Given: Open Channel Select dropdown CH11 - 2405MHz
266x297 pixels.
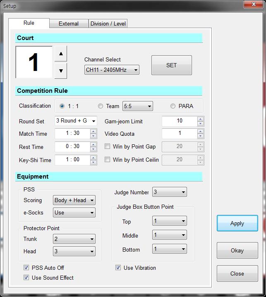Looking at the screenshot, I should pos(112,70).
